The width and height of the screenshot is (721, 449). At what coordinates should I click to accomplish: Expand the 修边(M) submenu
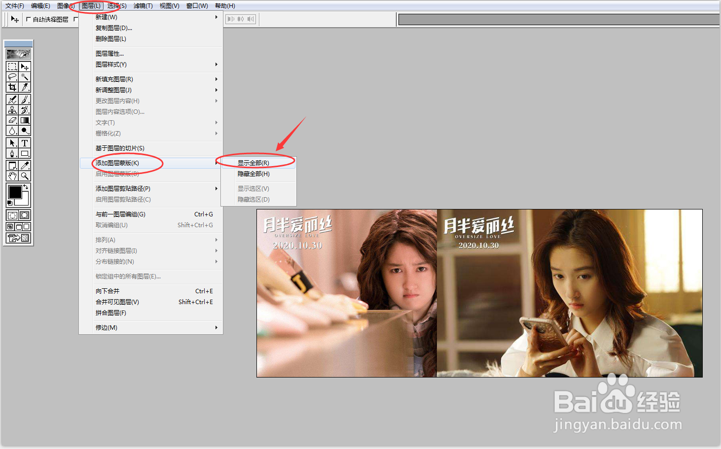tap(151, 328)
